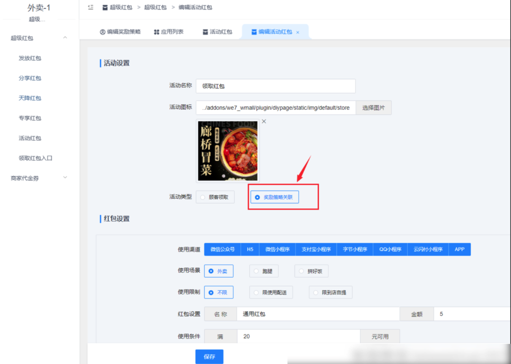Click the 活动名称 input field
Screen dimensions: 511x364
[275, 86]
